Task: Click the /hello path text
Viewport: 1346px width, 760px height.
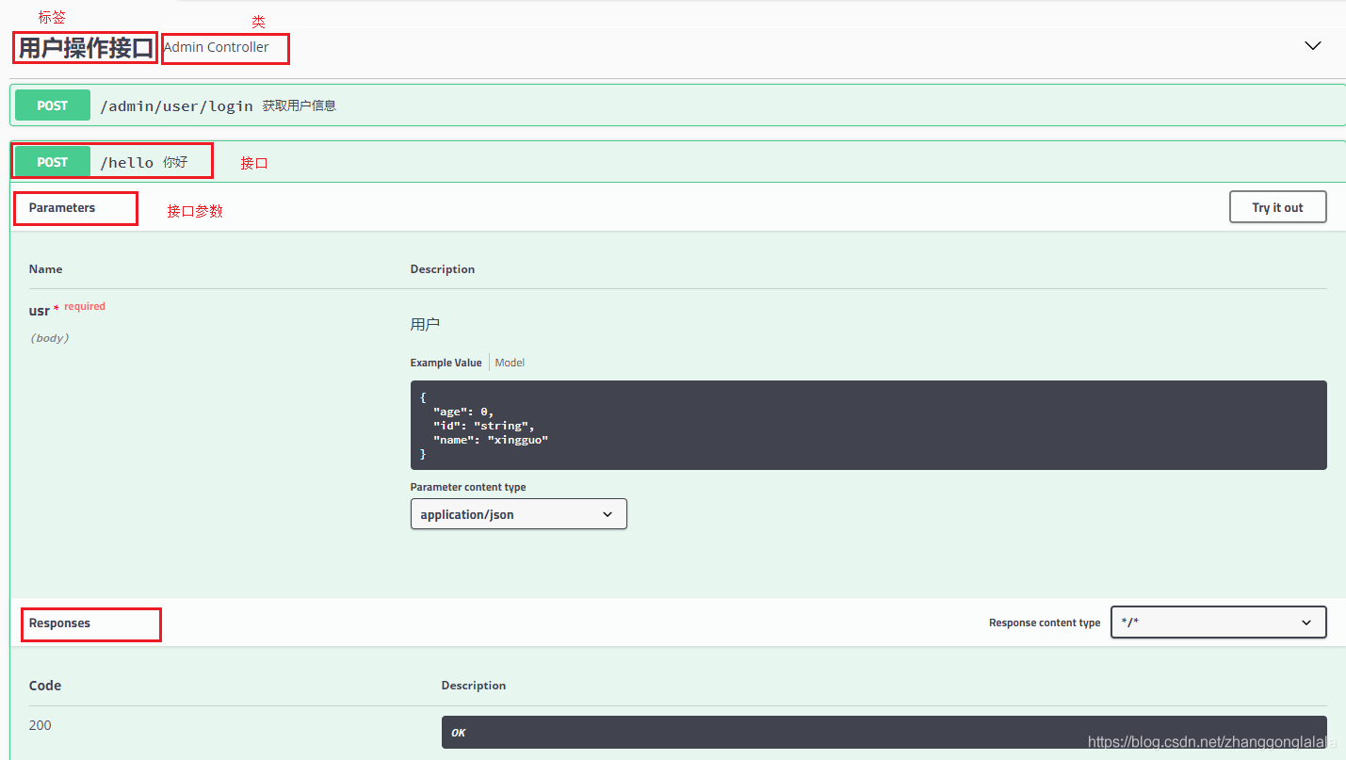Action: click(x=126, y=162)
